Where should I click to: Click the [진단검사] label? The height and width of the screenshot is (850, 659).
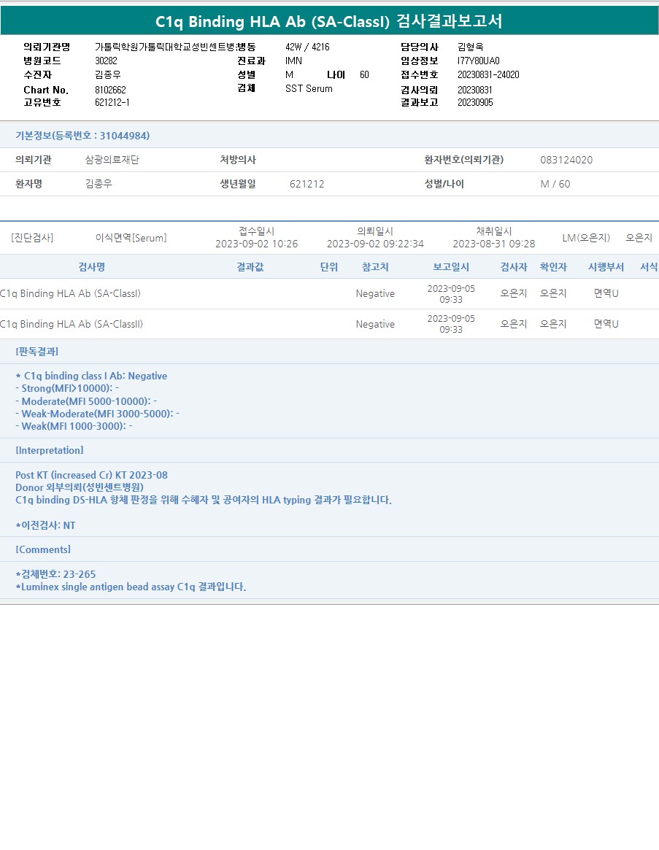[32, 238]
